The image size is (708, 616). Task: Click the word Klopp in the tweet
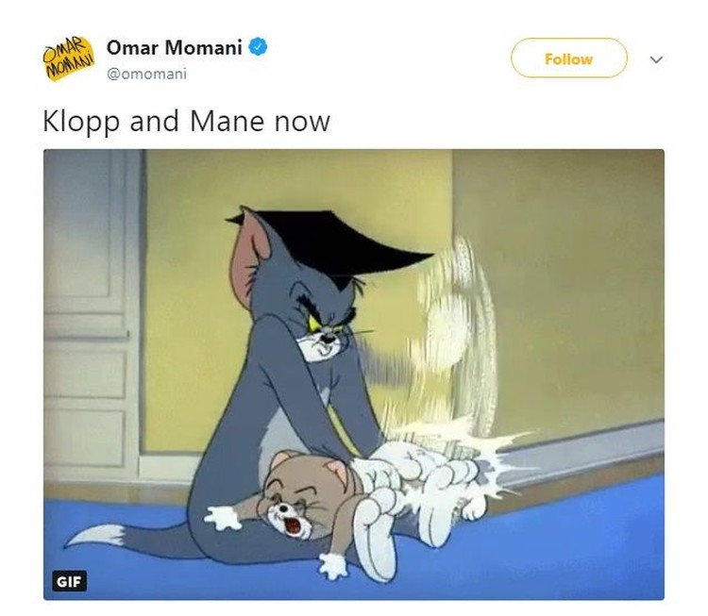pos(81,122)
